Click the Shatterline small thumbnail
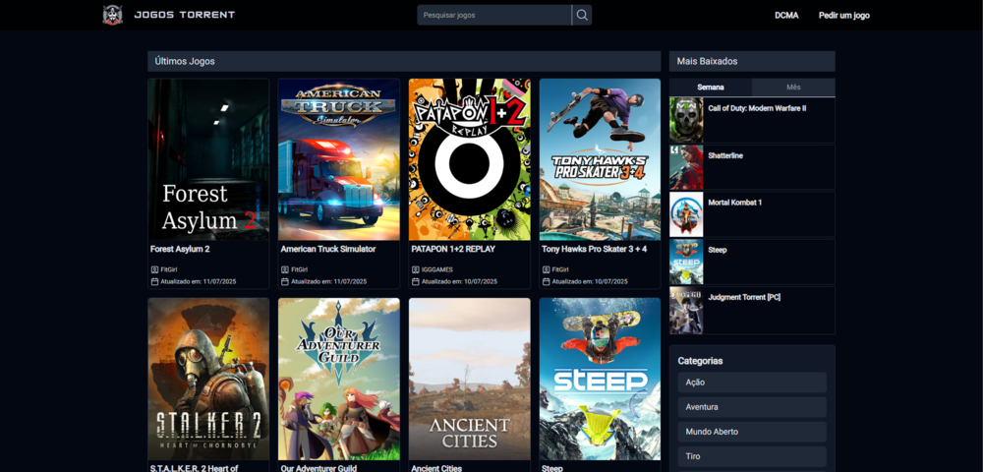 coord(686,167)
